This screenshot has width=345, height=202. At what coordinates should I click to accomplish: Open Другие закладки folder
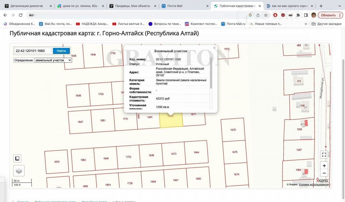pos(326,24)
